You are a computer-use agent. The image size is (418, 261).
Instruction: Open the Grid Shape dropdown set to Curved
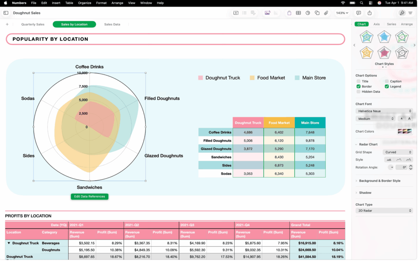(x=397, y=152)
